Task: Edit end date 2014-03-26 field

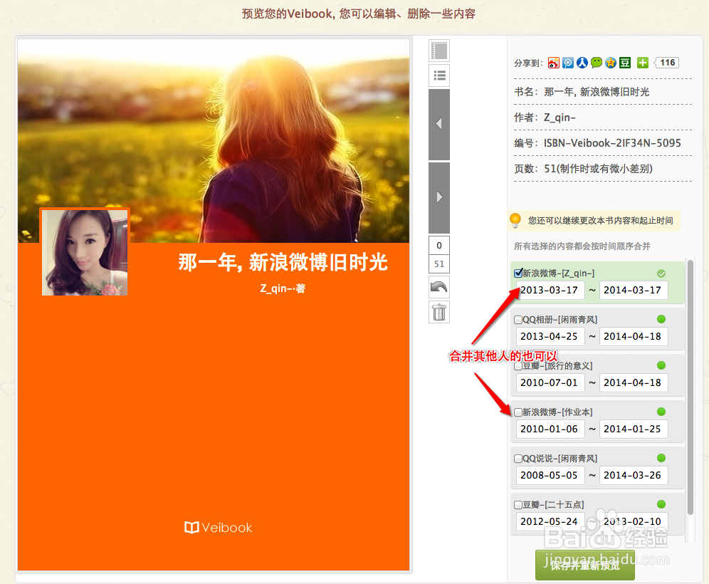Action: pyautogui.click(x=634, y=476)
